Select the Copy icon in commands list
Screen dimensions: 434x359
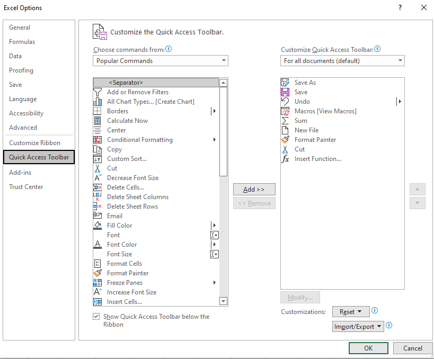pos(98,149)
